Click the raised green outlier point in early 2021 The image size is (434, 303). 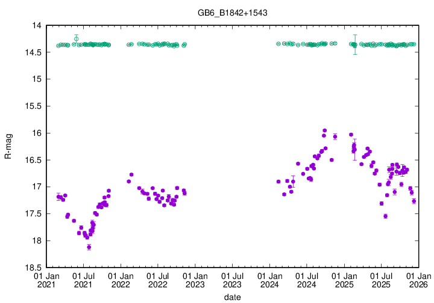click(x=76, y=38)
